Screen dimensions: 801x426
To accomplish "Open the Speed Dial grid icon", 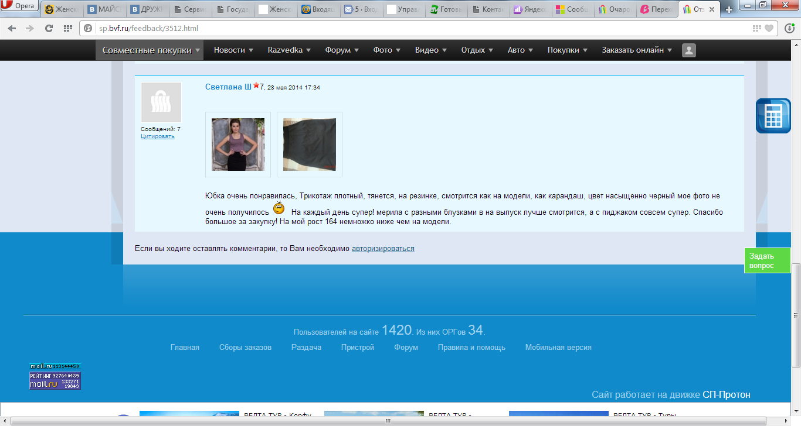I will pyautogui.click(x=67, y=28).
